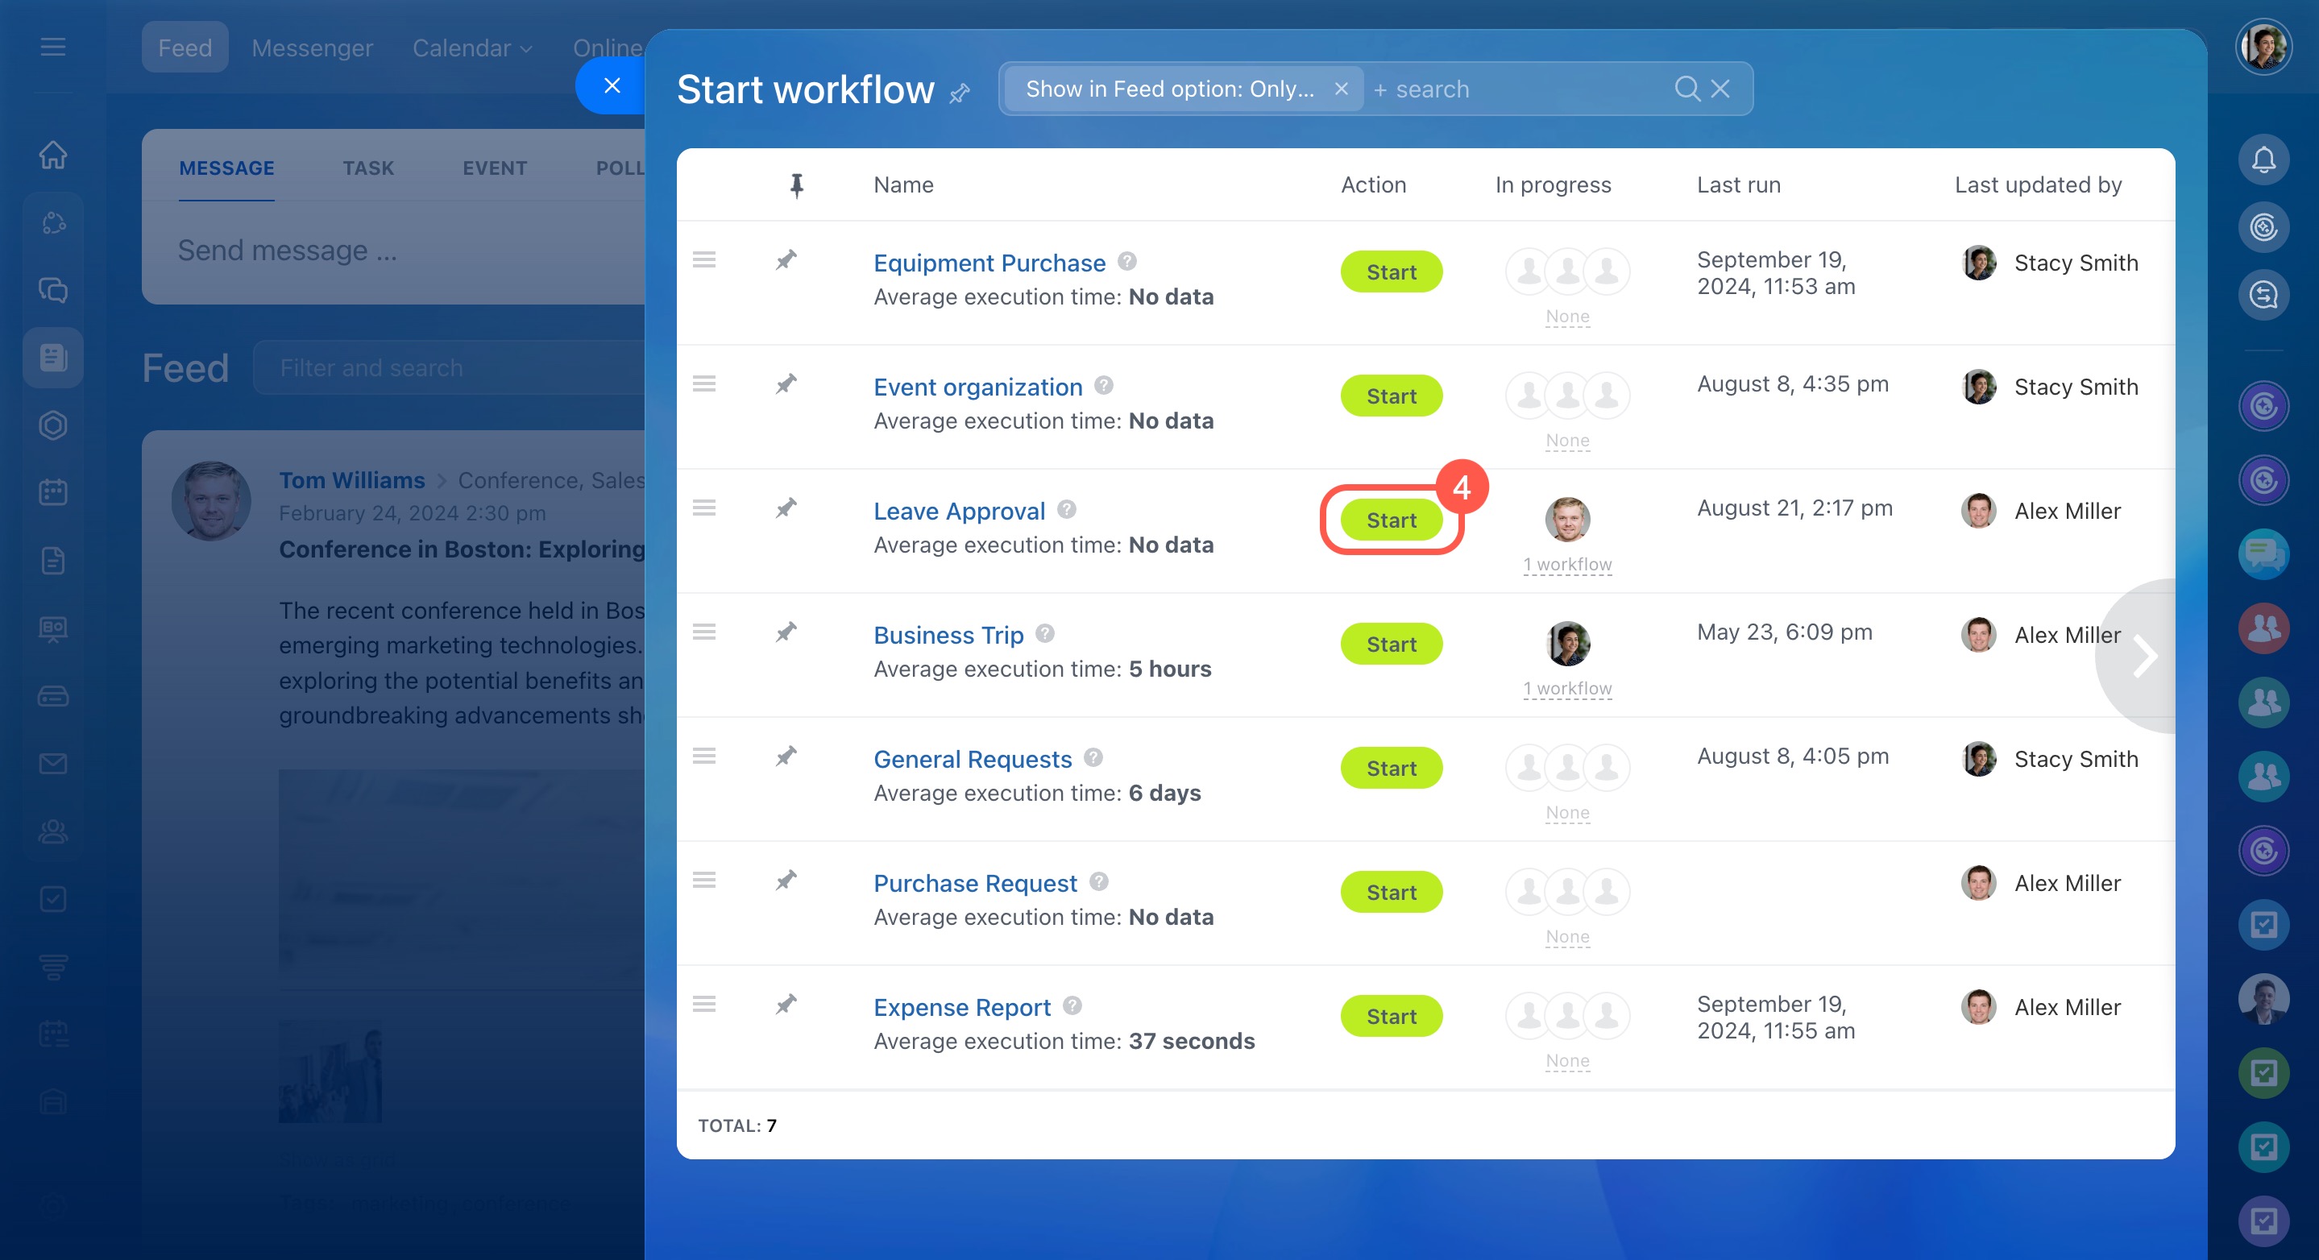Open Stacy Smith in Equipment Purchase row
This screenshot has height=1260, width=2319.
pyautogui.click(x=2075, y=263)
